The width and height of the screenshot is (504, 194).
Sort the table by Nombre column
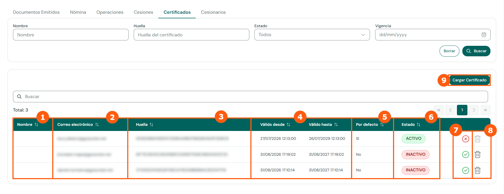36,124
